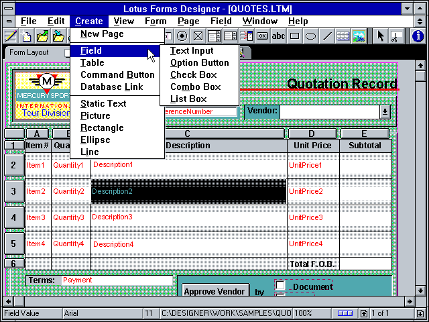
Task: Select the ellipse drawing tool icon
Action: (x=310, y=36)
